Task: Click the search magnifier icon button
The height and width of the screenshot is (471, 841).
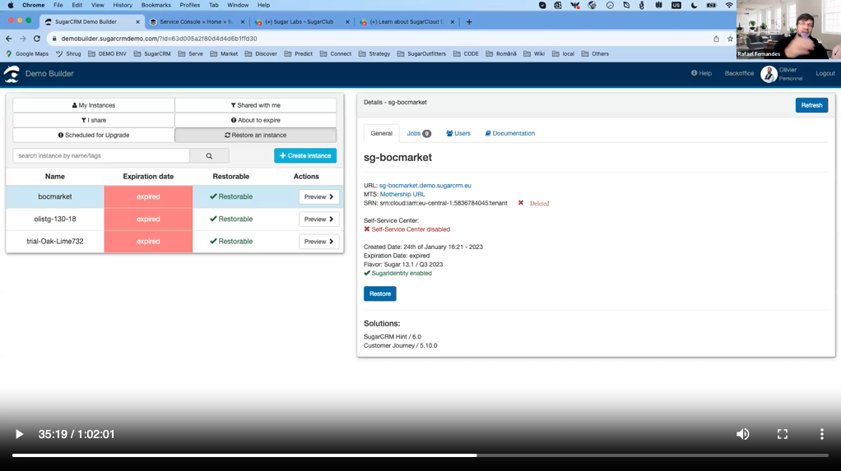Action: pos(209,155)
